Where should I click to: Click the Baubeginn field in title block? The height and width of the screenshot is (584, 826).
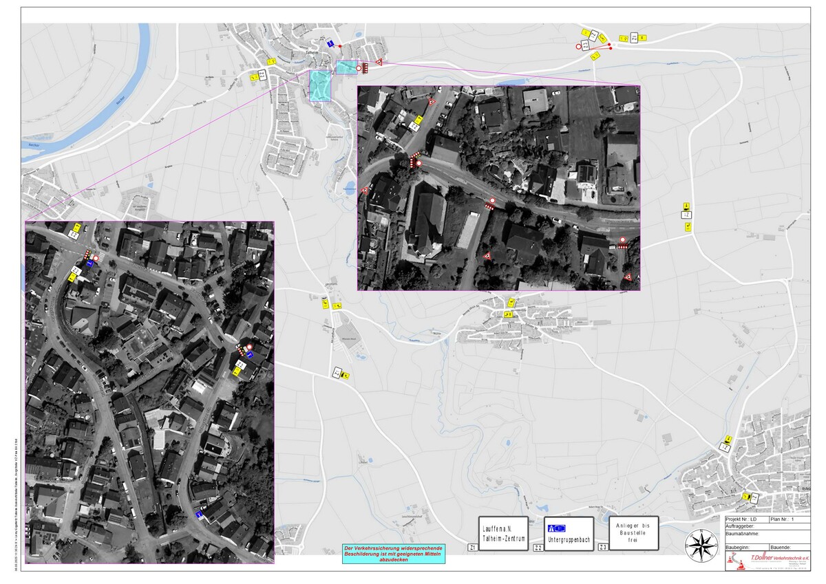click(x=746, y=547)
